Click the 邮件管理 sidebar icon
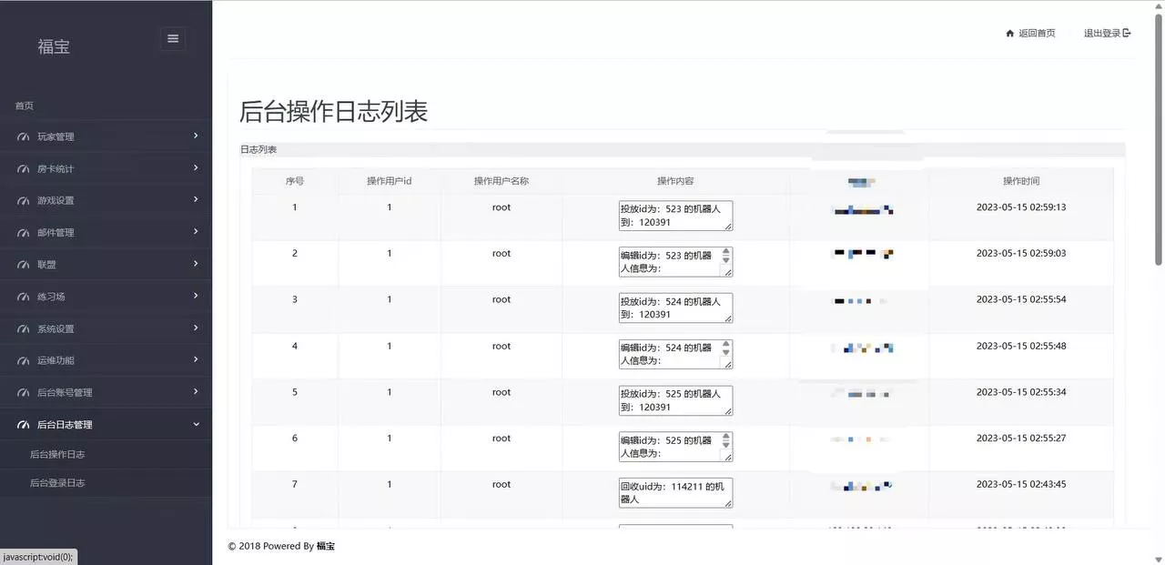Image resolution: width=1165 pixels, height=565 pixels. pyautogui.click(x=23, y=232)
